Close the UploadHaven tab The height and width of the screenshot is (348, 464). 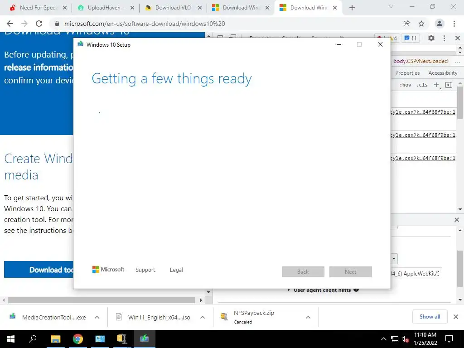tap(132, 8)
